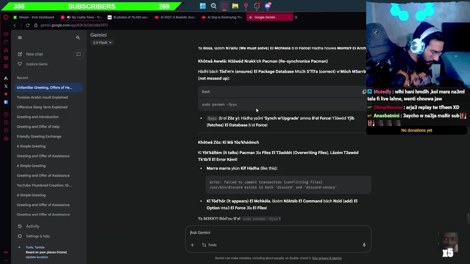Open the Gemini hamburger main menu
The height and width of the screenshot is (264, 470).
[x=20, y=37]
